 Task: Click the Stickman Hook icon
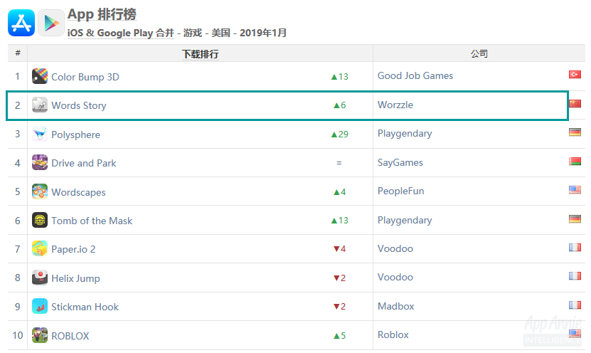tap(40, 306)
